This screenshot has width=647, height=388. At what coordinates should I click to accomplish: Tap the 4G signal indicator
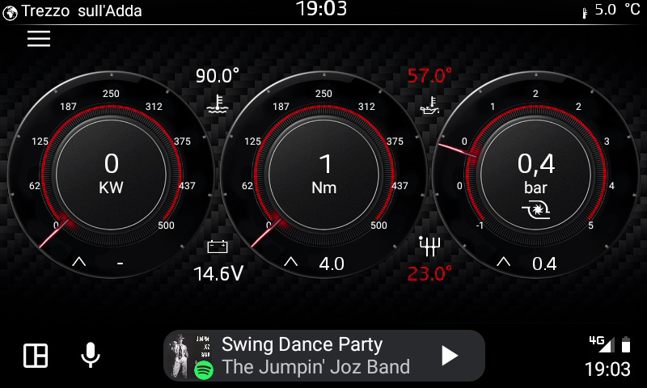(x=602, y=344)
